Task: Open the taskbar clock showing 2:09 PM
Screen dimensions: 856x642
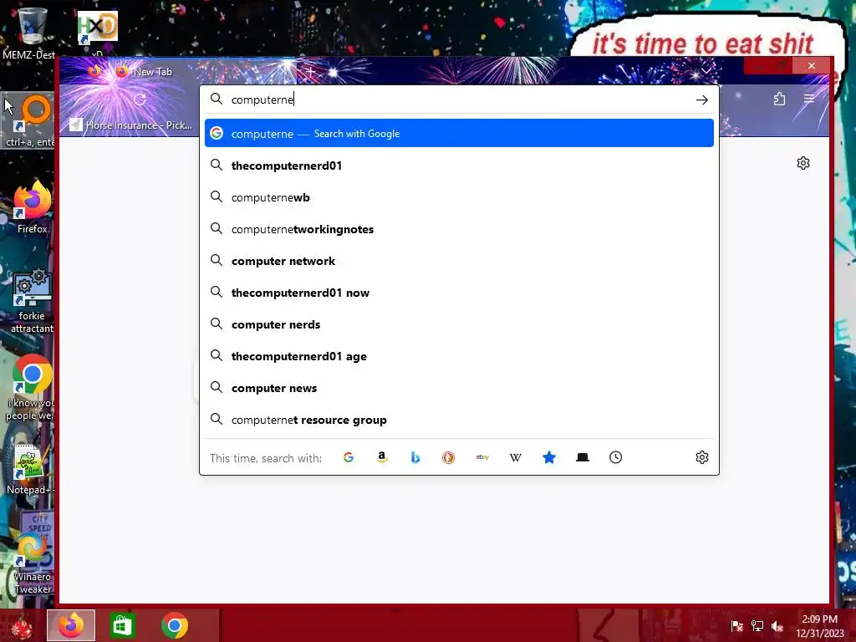Action: point(819,626)
